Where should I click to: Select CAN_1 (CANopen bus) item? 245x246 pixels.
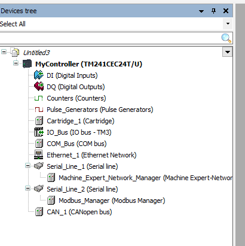click(79, 212)
